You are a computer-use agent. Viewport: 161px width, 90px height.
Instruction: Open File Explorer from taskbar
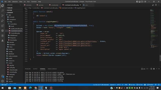(20, 88)
